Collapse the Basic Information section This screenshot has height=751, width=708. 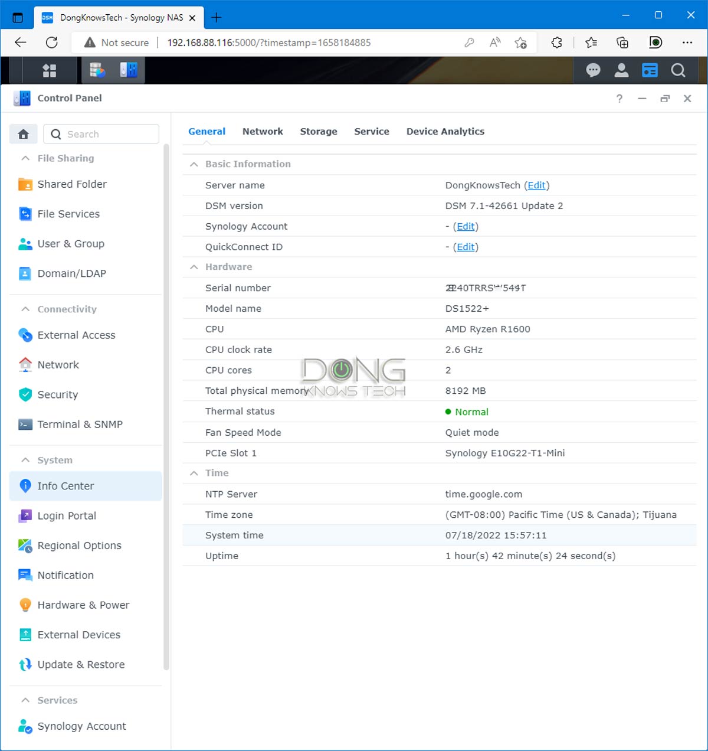point(194,164)
